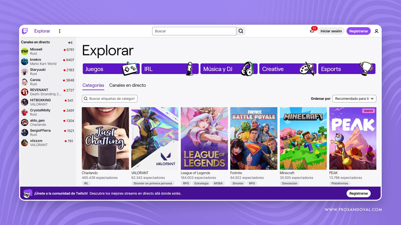This screenshot has width=401, height=225.
Task: Click the HITBOXKING channel name
Action: tap(40, 100)
